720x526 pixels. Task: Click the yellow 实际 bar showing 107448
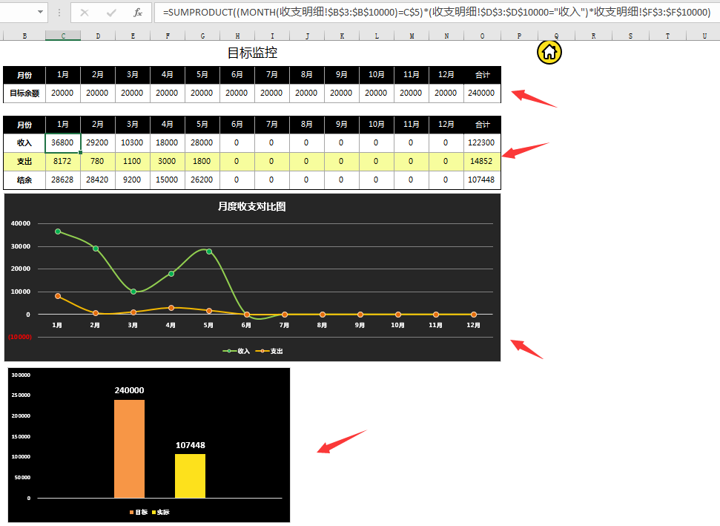pyautogui.click(x=190, y=476)
